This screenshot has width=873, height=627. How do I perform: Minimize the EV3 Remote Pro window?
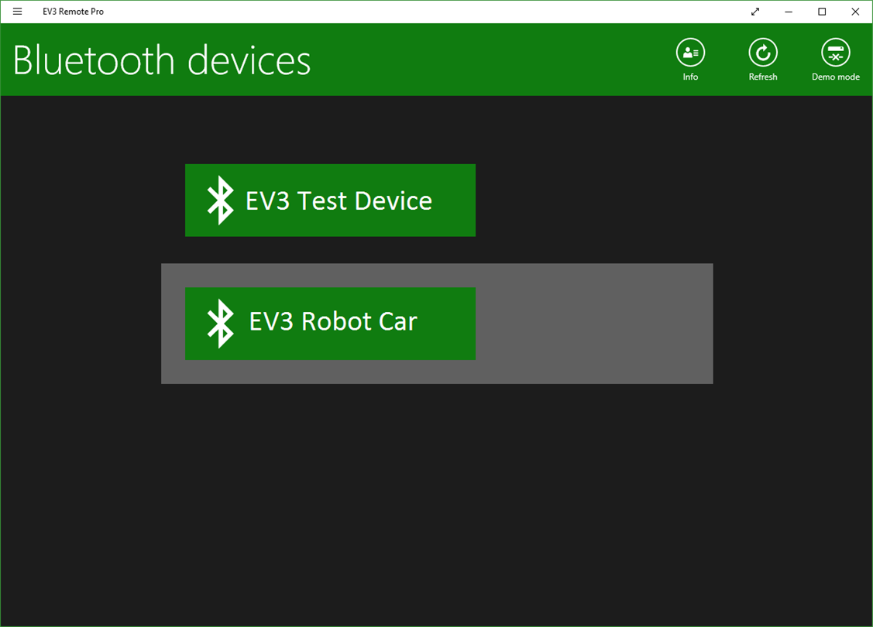click(789, 12)
